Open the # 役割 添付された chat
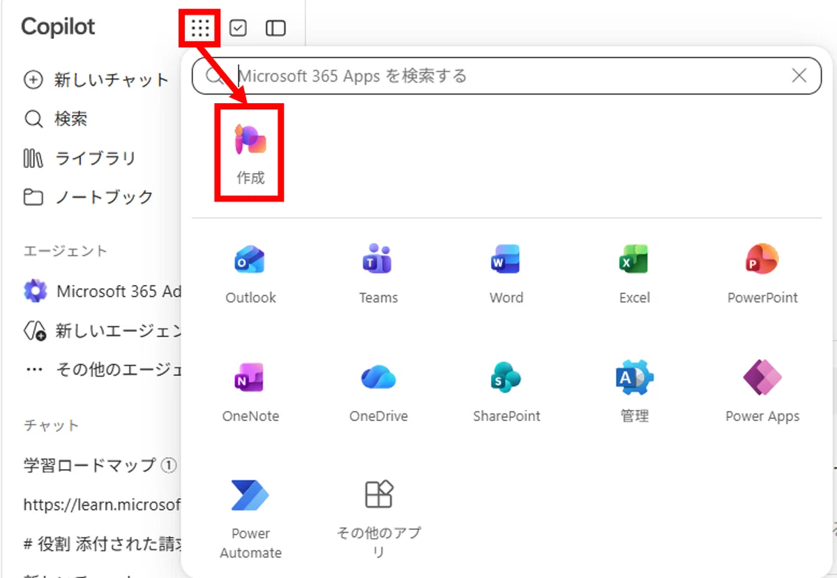This screenshot has height=578, width=837. click(102, 543)
